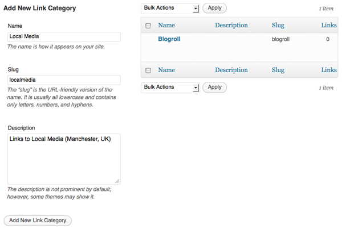Sort by Description column in header
Viewport: 342px width, 233px height.
pyautogui.click(x=231, y=26)
